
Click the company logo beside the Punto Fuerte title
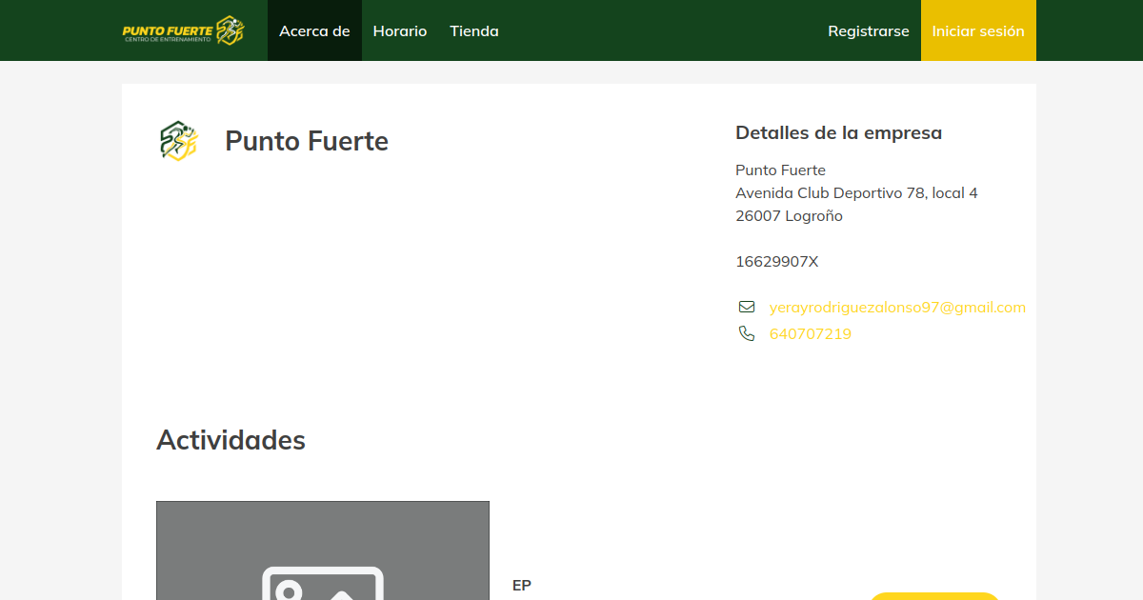click(x=179, y=141)
